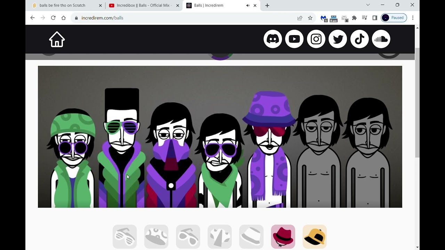
Task: Close the Scratch browser tab
Action: click(100, 6)
